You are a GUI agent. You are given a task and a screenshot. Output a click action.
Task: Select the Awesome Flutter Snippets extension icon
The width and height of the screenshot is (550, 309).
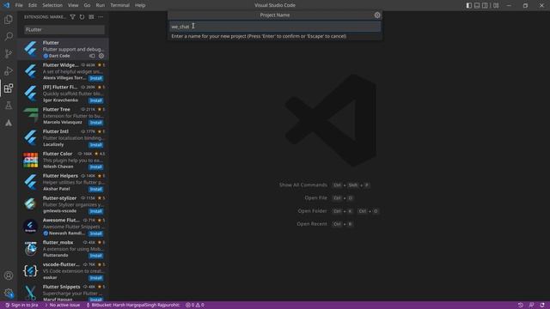[31, 227]
